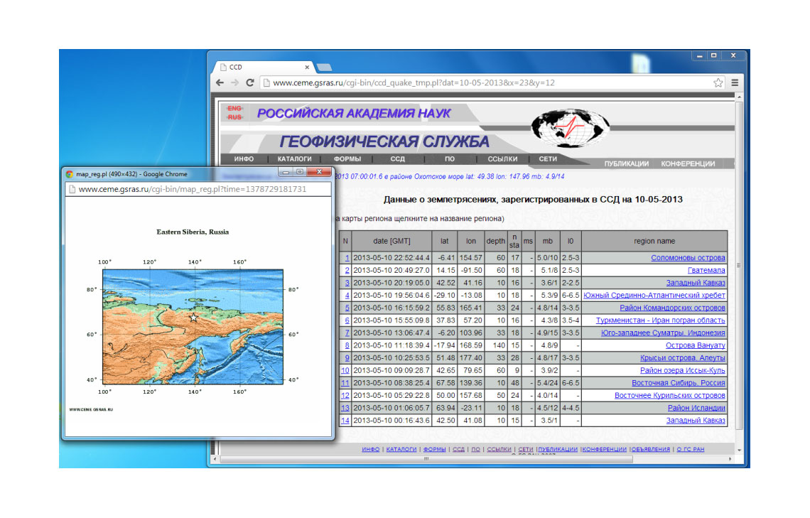Select cell 2013-05-10 08:38:25.4

point(391,383)
